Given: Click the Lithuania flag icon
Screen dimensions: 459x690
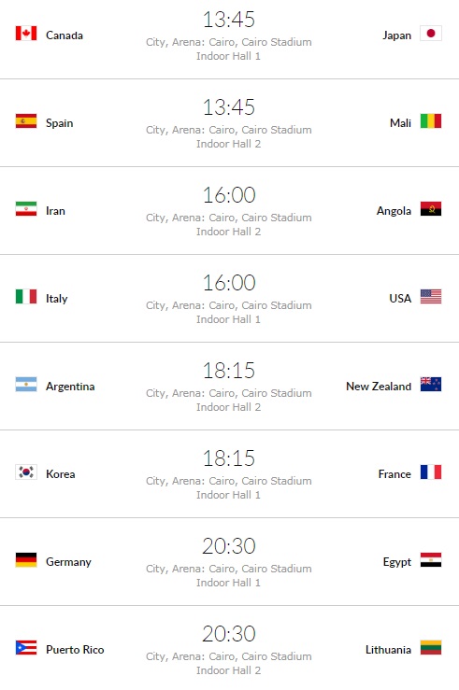Looking at the screenshot, I should pyautogui.click(x=431, y=648).
